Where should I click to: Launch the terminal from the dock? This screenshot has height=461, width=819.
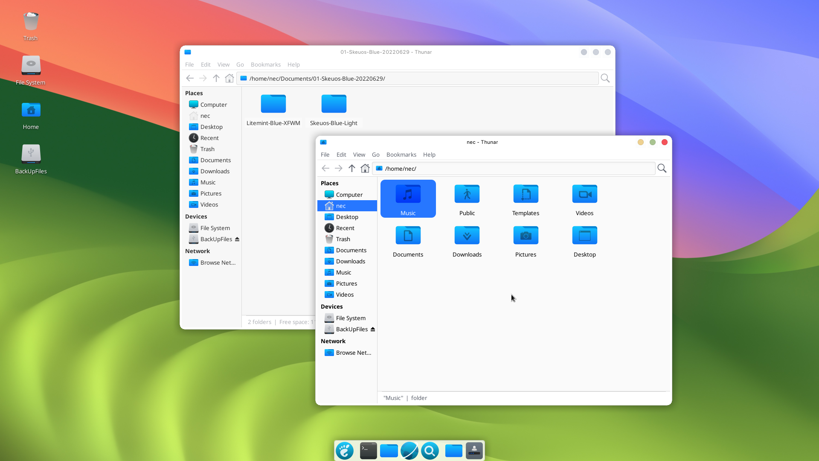coord(368,451)
